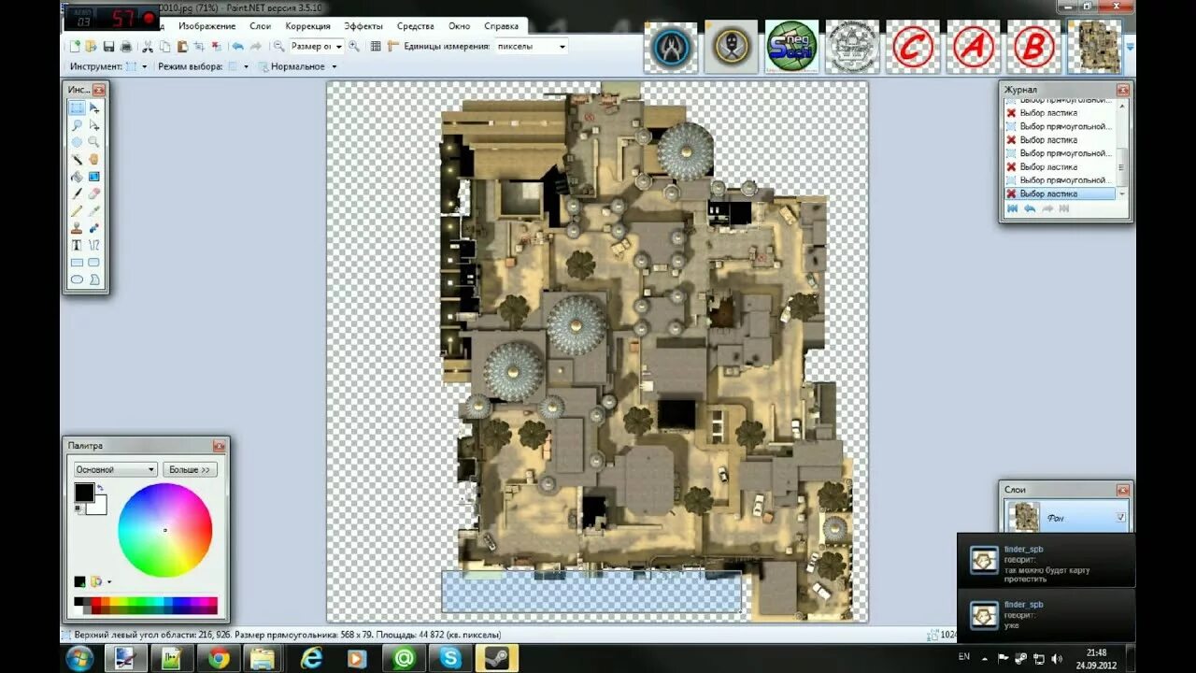Click the Crop to Selection icon
The image size is (1196, 673).
(x=199, y=46)
